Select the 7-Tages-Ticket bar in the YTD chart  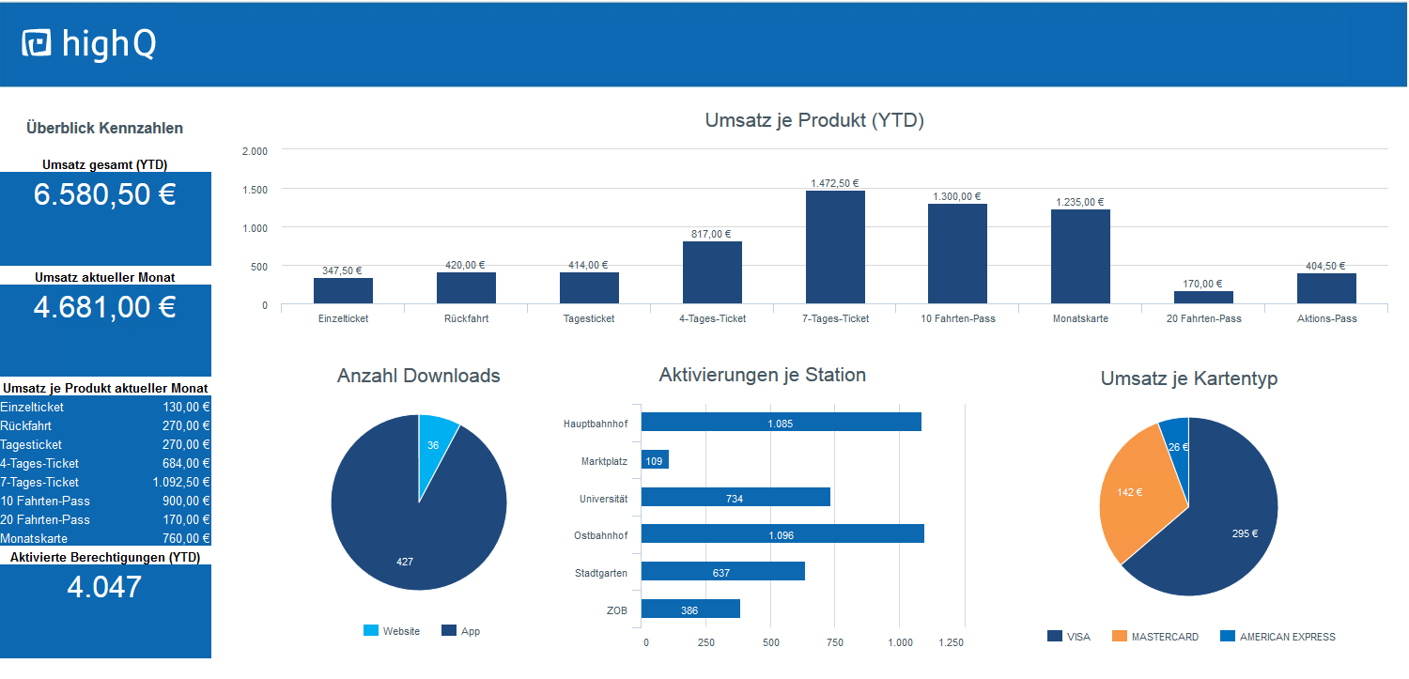pyautogui.click(x=834, y=249)
